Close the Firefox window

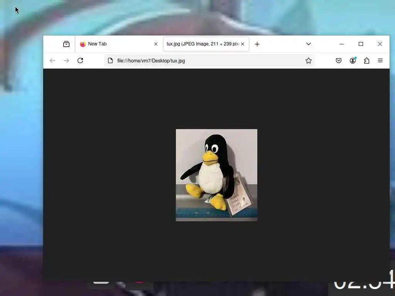tap(380, 44)
